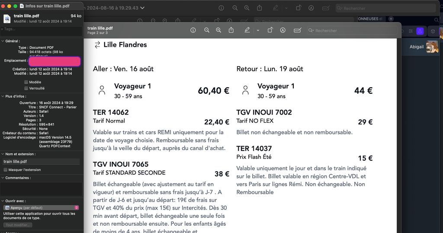Collapse the Ouvrir avec section

[x=3, y=201]
